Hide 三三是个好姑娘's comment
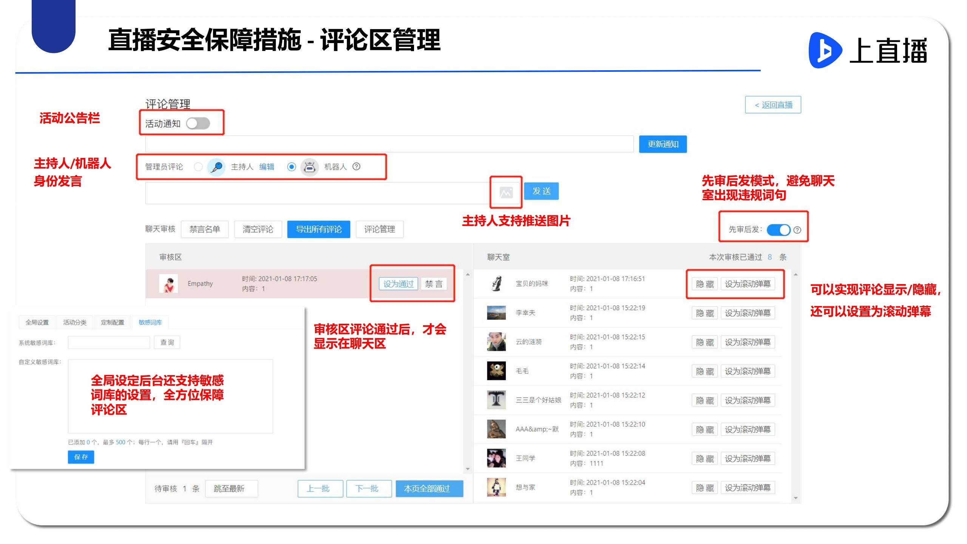 705,400
